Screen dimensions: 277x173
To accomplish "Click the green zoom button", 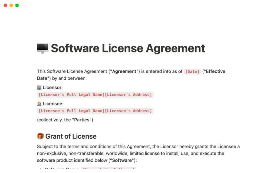I will [x=17, y=5].
